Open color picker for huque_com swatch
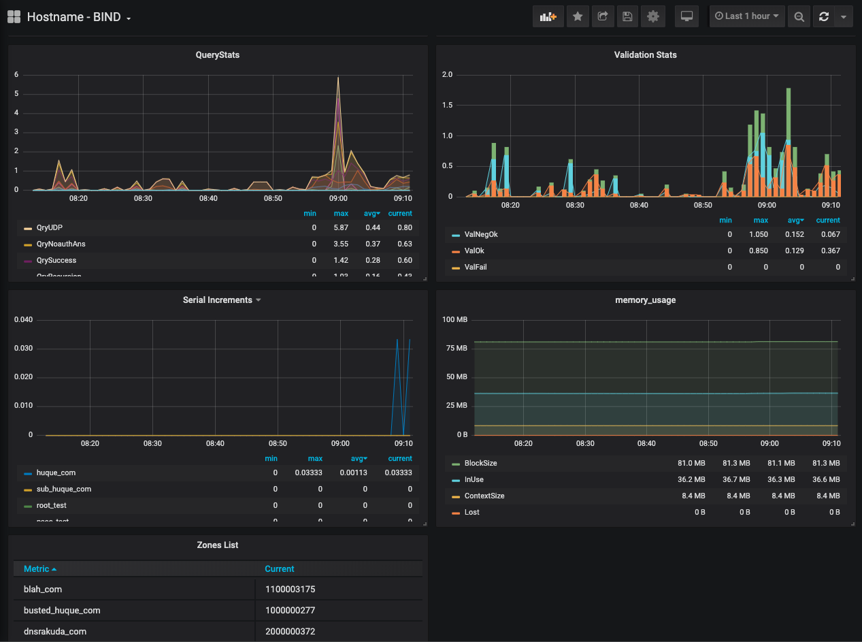This screenshot has width=862, height=642. click(28, 473)
